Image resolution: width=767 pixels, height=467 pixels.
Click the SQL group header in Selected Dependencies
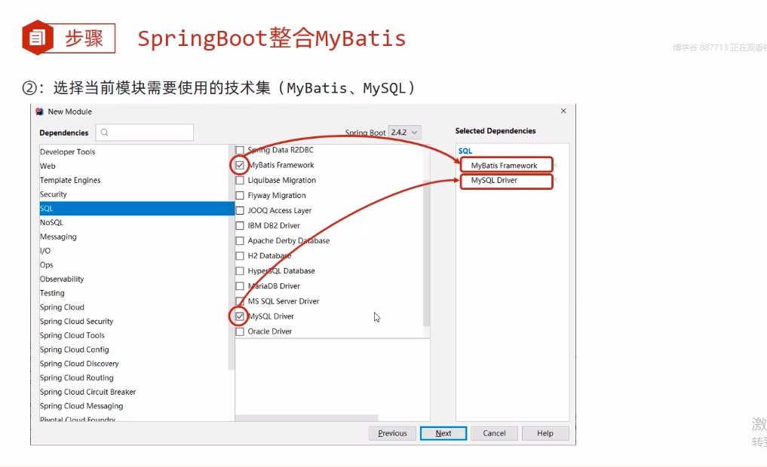click(x=465, y=151)
